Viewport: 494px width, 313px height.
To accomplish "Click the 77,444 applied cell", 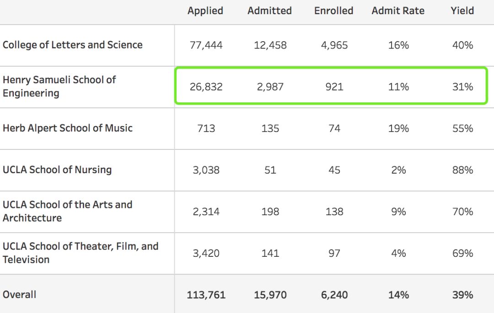I will [x=206, y=45].
